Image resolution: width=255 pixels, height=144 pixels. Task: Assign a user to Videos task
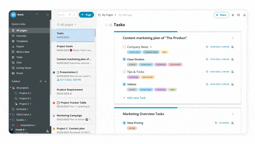click(x=232, y=84)
